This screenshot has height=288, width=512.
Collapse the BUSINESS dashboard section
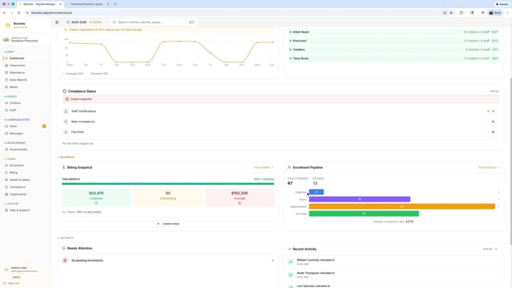click(x=66, y=157)
